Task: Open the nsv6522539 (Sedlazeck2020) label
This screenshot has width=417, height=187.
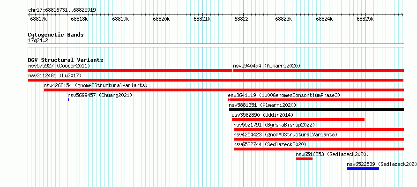Action: coord(382,164)
